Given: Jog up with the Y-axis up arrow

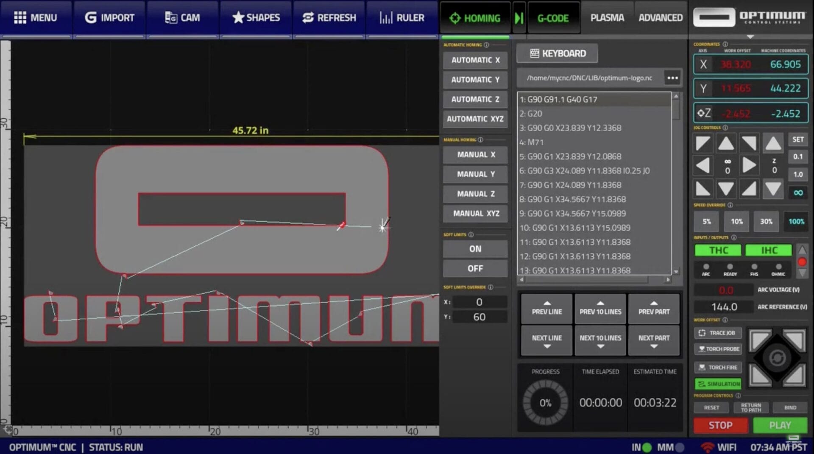Looking at the screenshot, I should pos(726,144).
